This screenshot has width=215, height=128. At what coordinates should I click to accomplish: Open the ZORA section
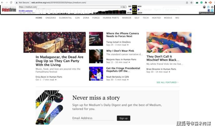86,18
